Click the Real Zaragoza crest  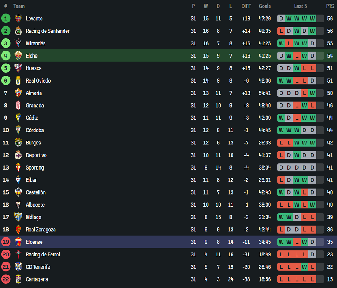tap(18, 230)
